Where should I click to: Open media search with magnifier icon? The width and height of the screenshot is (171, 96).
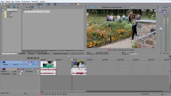coord(41,7)
